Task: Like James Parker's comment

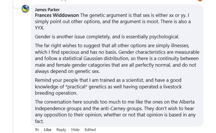Action: click(x=48, y=130)
